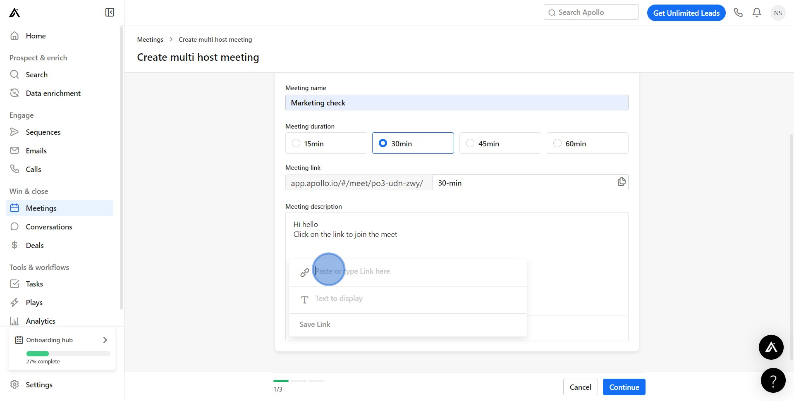
Task: Click the onboarding 27% progress bar
Action: point(68,353)
